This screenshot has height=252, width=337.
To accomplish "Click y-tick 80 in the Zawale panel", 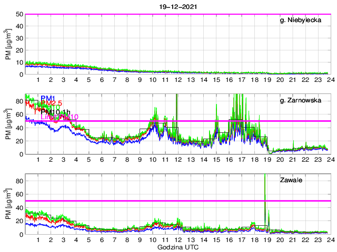I will pos(19,181).
